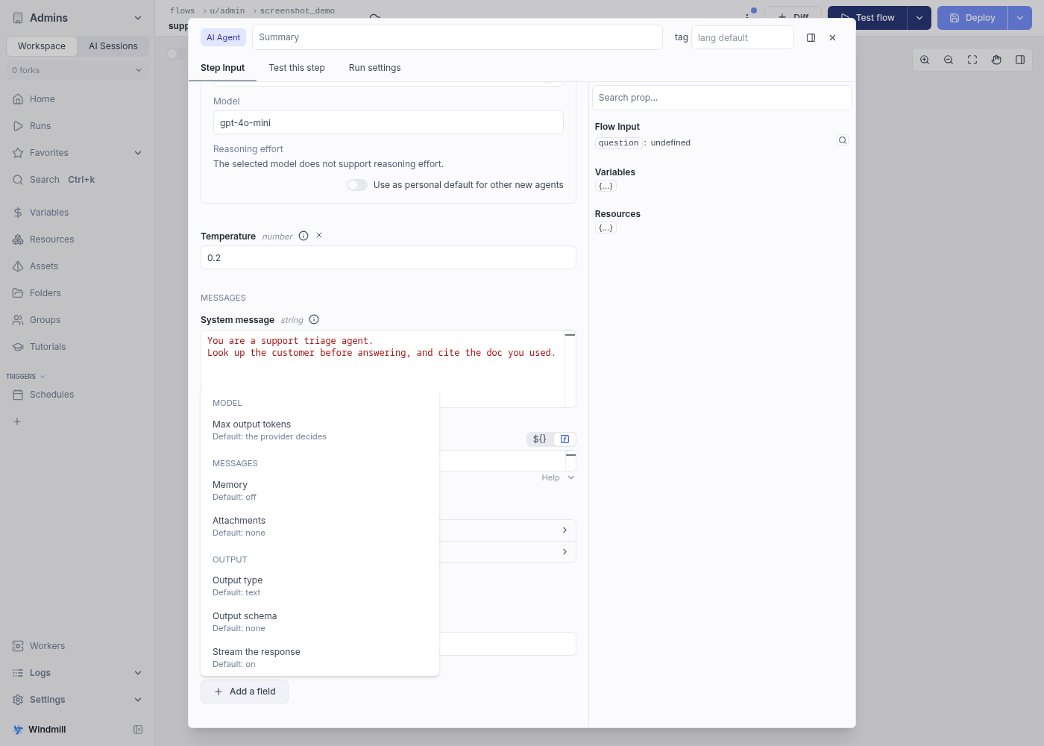Click the Diff button
The height and width of the screenshot is (746, 1044).
(x=793, y=18)
